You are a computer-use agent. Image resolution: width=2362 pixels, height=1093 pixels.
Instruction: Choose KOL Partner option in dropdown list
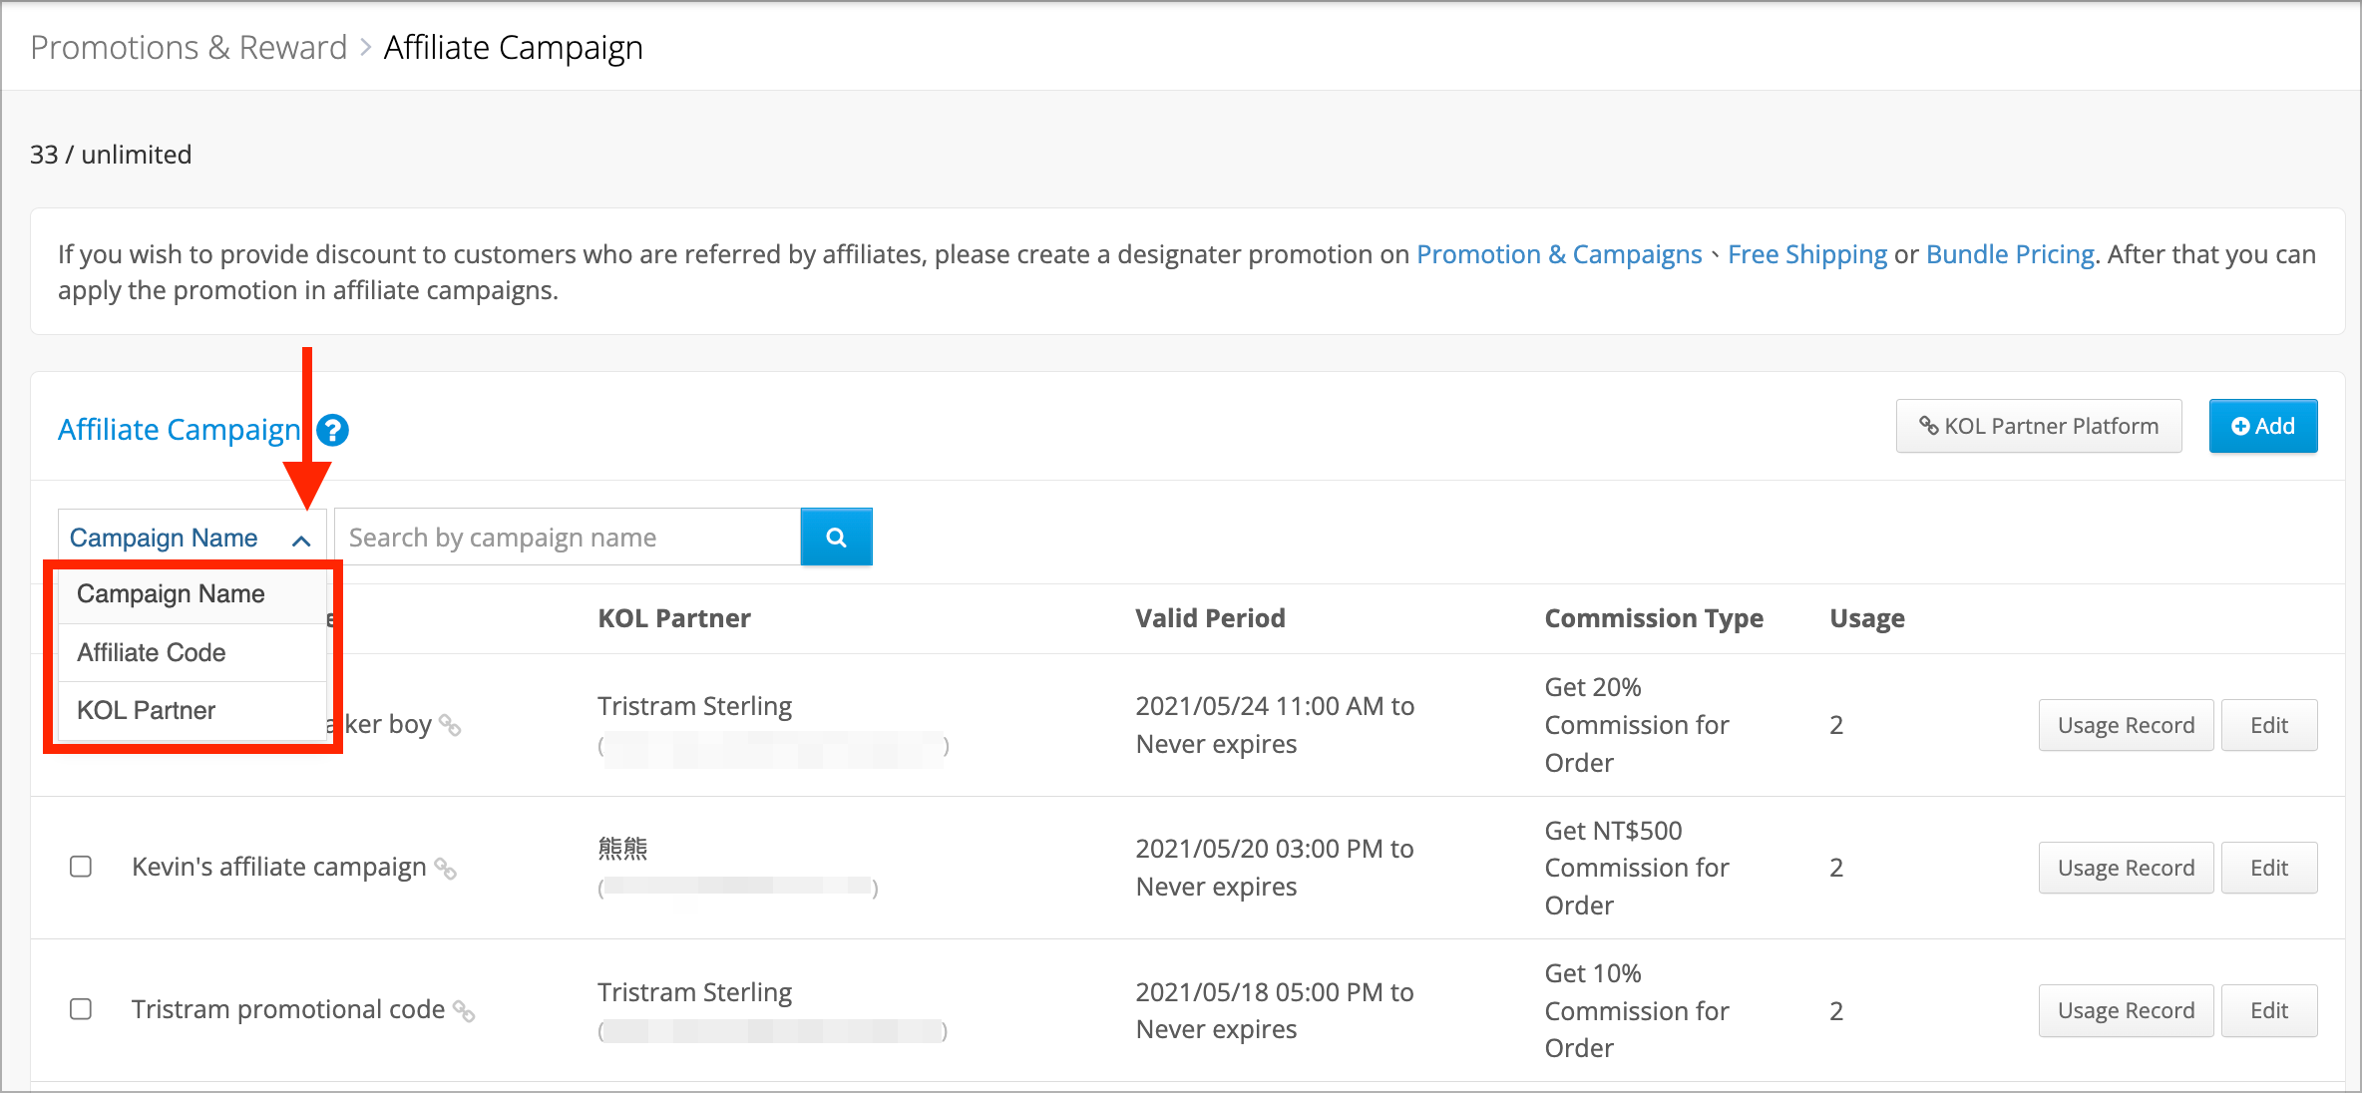[193, 710]
